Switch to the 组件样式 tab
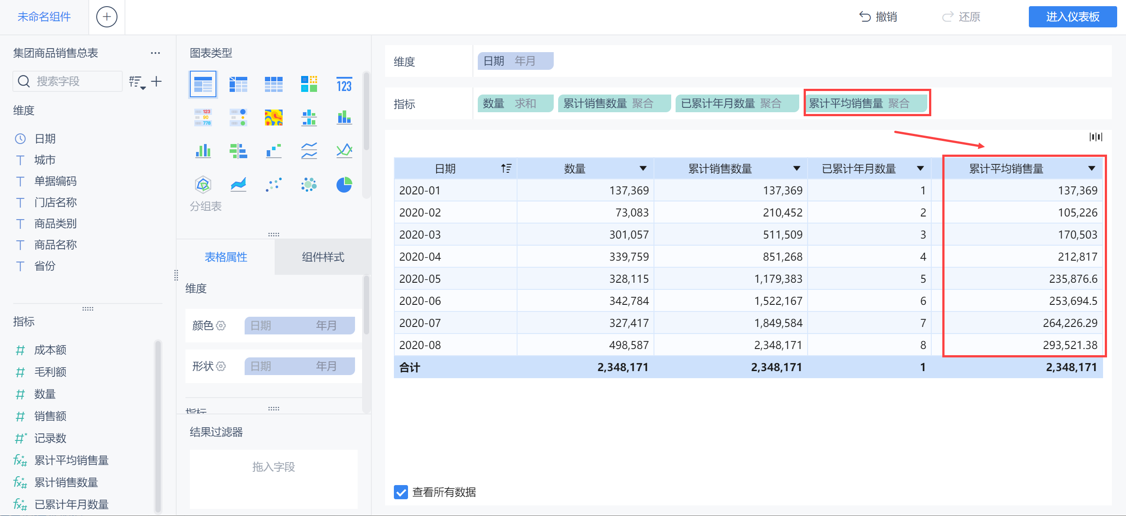The height and width of the screenshot is (516, 1126). coord(323,257)
